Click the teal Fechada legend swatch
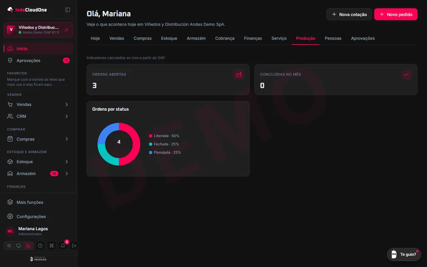The image size is (427, 267). tap(151, 144)
